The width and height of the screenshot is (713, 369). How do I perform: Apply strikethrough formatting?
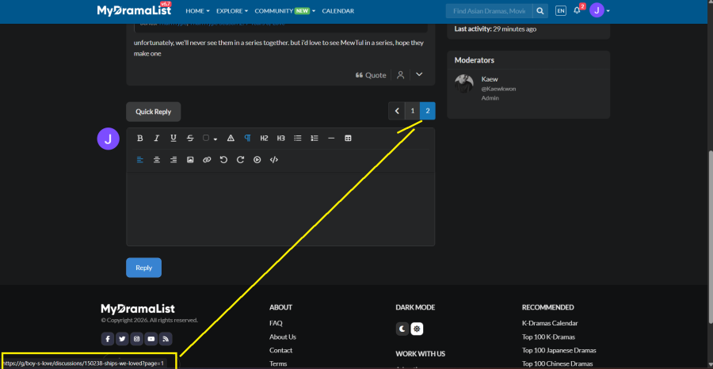[190, 138]
